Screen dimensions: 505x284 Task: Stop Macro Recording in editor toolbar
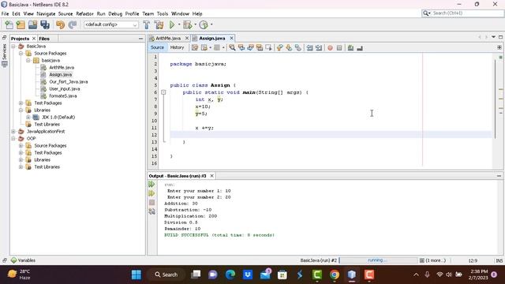pyautogui.click(x=339, y=48)
